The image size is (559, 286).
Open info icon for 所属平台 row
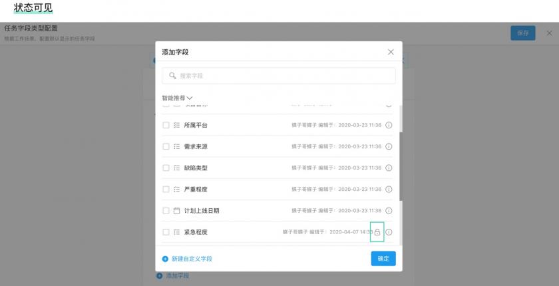[x=389, y=125]
